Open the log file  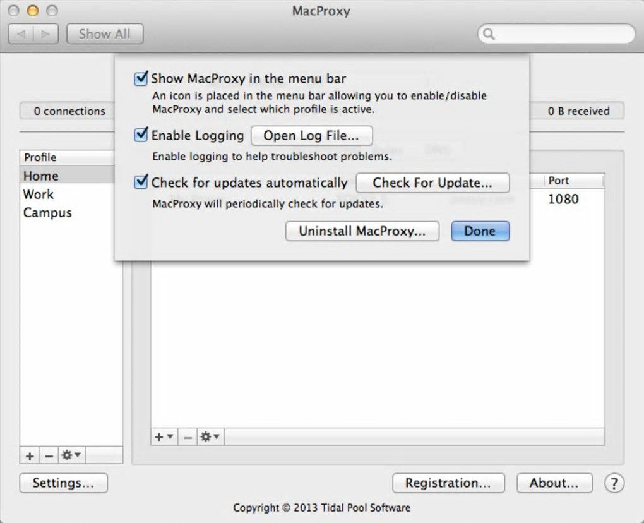pos(312,136)
